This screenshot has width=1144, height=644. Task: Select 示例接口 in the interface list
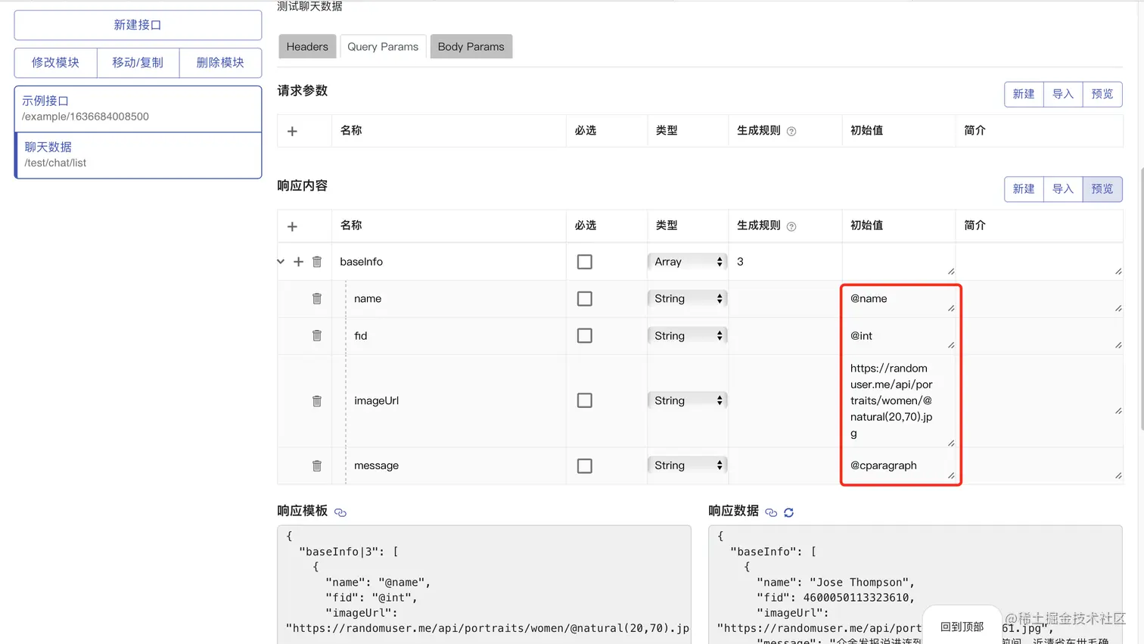pyautogui.click(x=138, y=108)
